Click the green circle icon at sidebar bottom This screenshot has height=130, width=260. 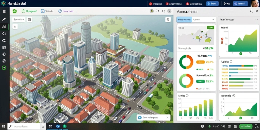pyautogui.click(x=4, y=68)
